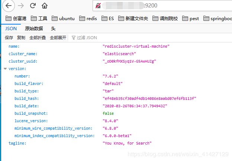Click the cluster UUID string value
Screen dimensions: 232x161
129,61
